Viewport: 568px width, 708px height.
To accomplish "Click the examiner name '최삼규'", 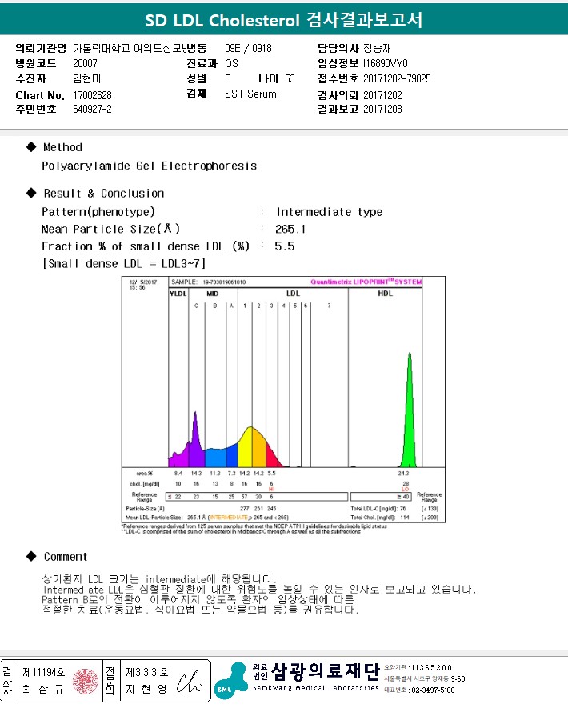I will [43, 690].
